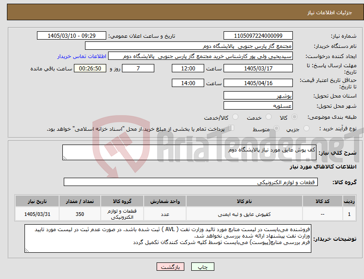This screenshot has height=279, width=364.
Task: Click the اطلاعات کالاهای مورد نیاز heading
Action: click(323, 167)
